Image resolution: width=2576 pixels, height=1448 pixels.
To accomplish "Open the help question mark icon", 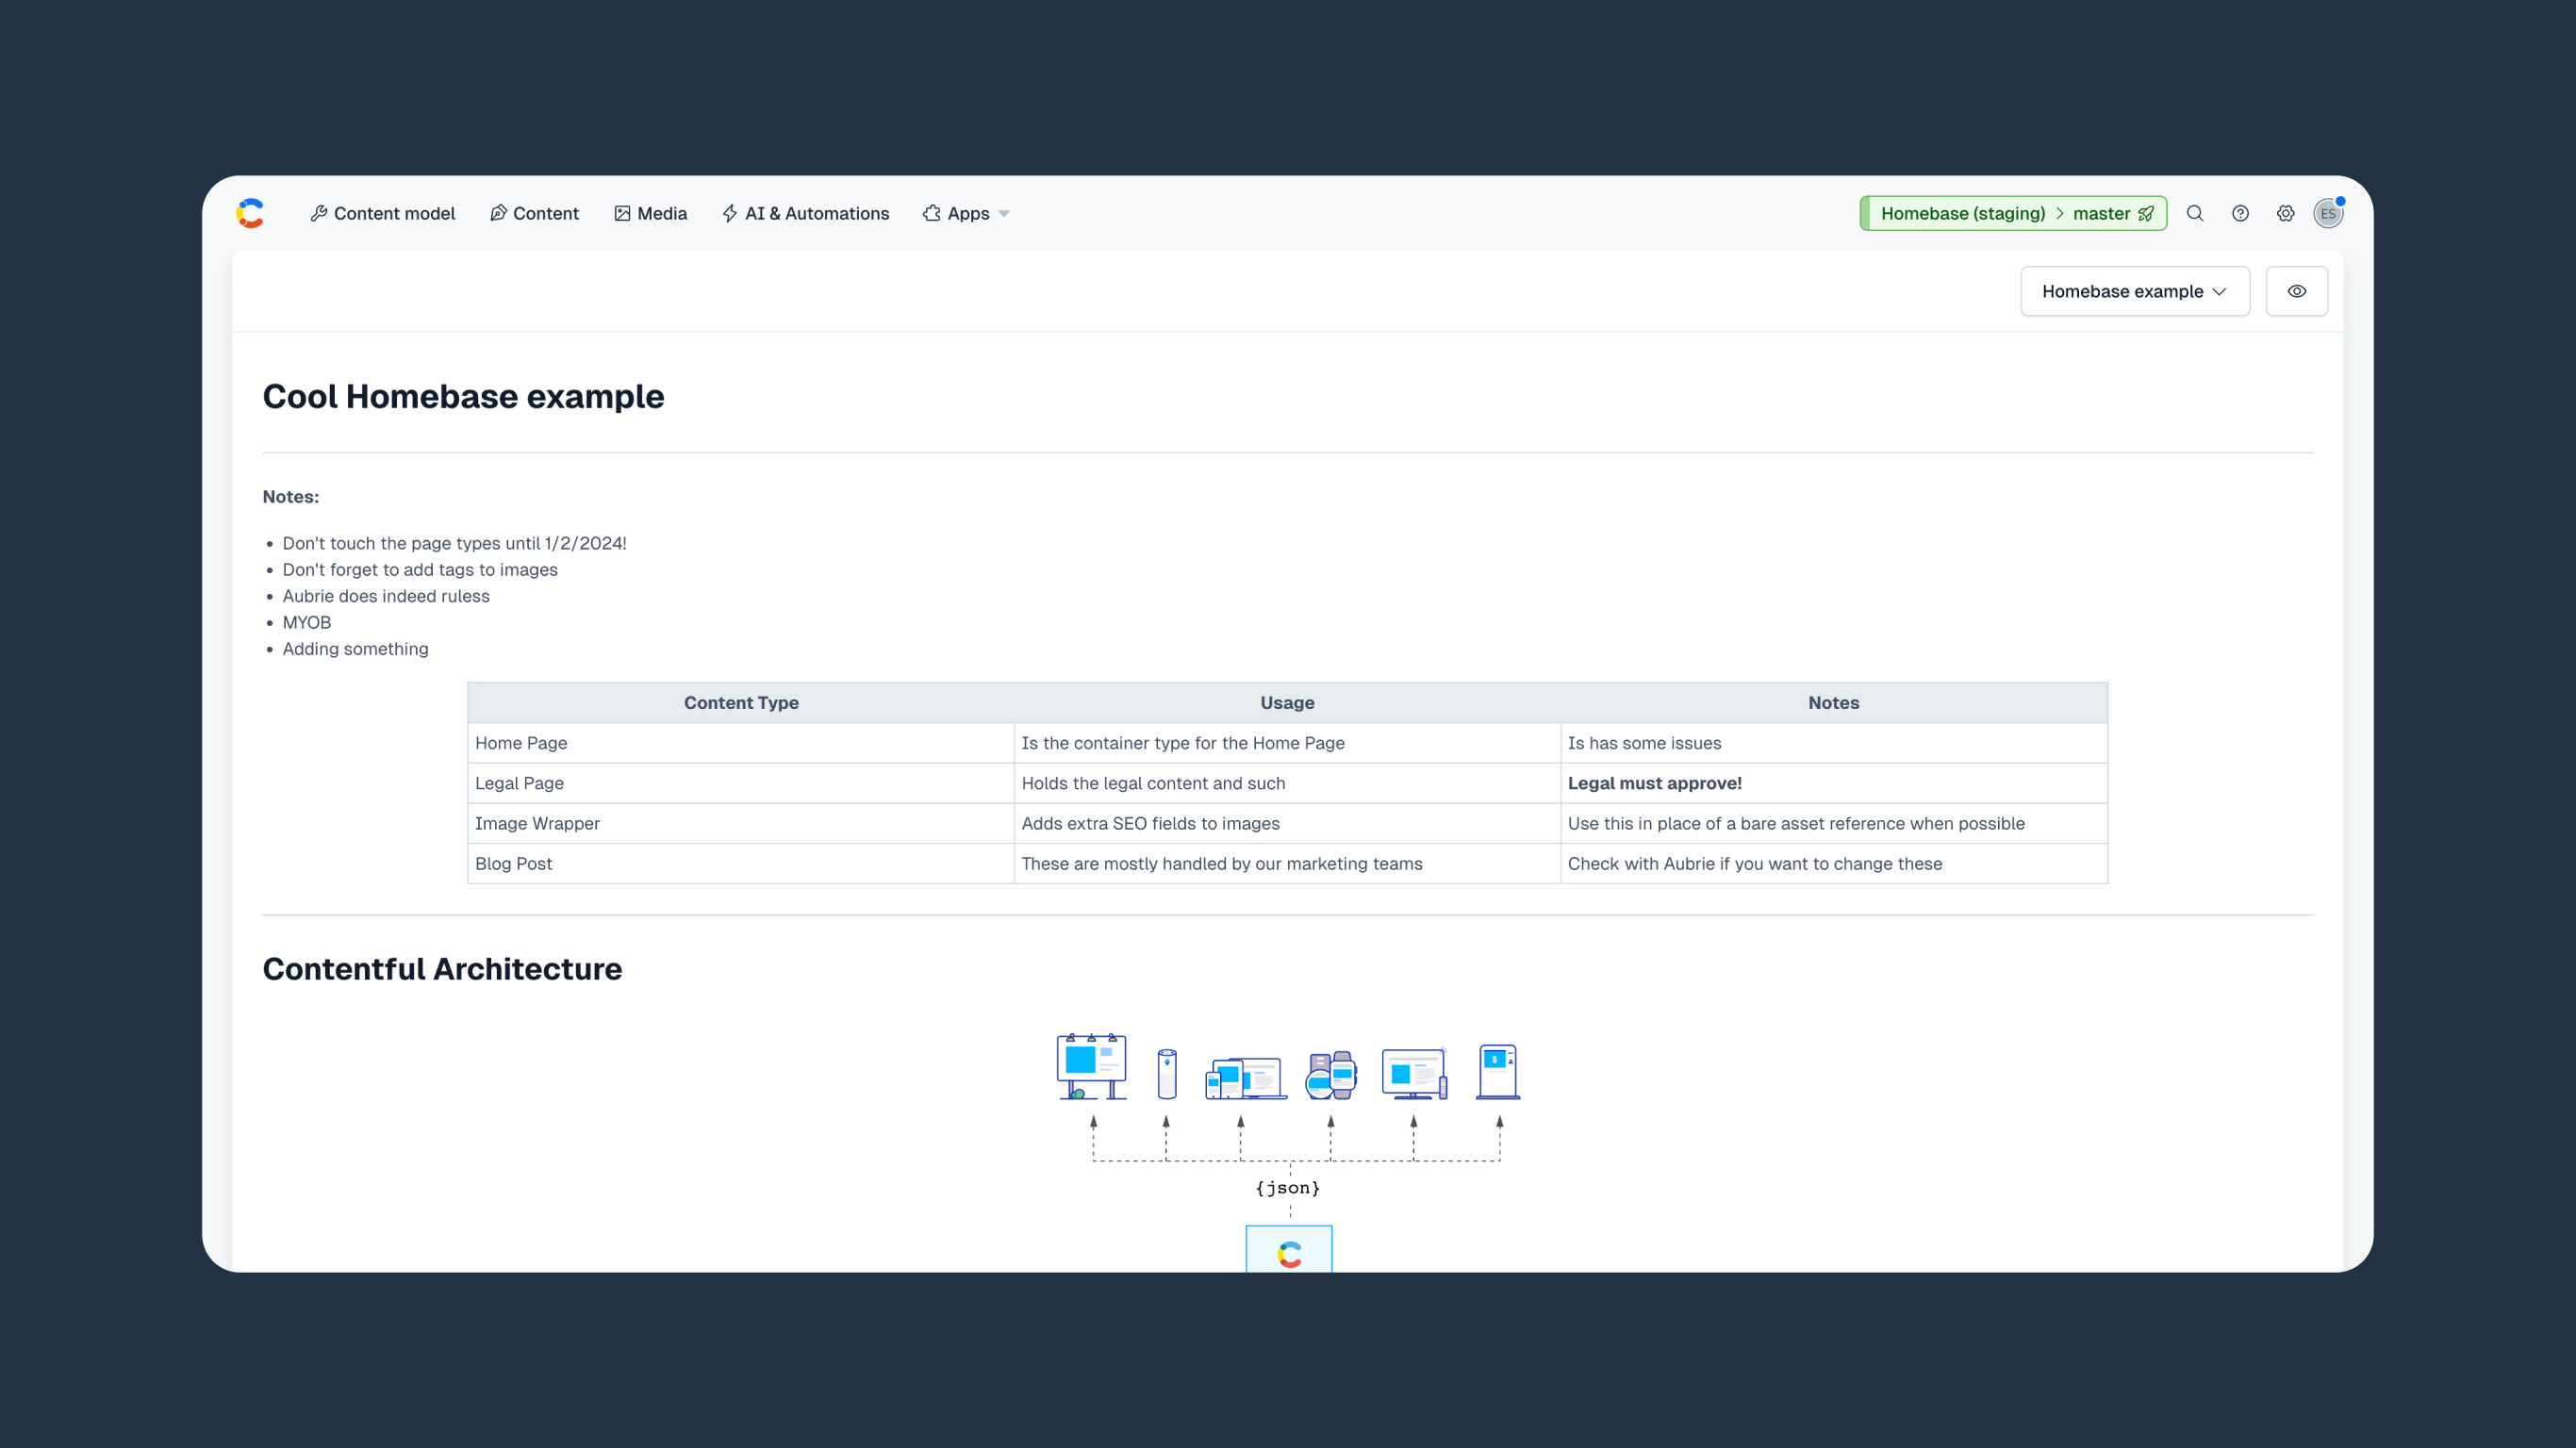I will (x=2240, y=213).
